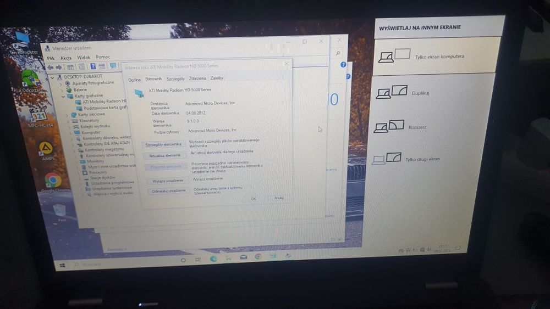Open the Odkurzacz desktop shortcut

pos(31,81)
